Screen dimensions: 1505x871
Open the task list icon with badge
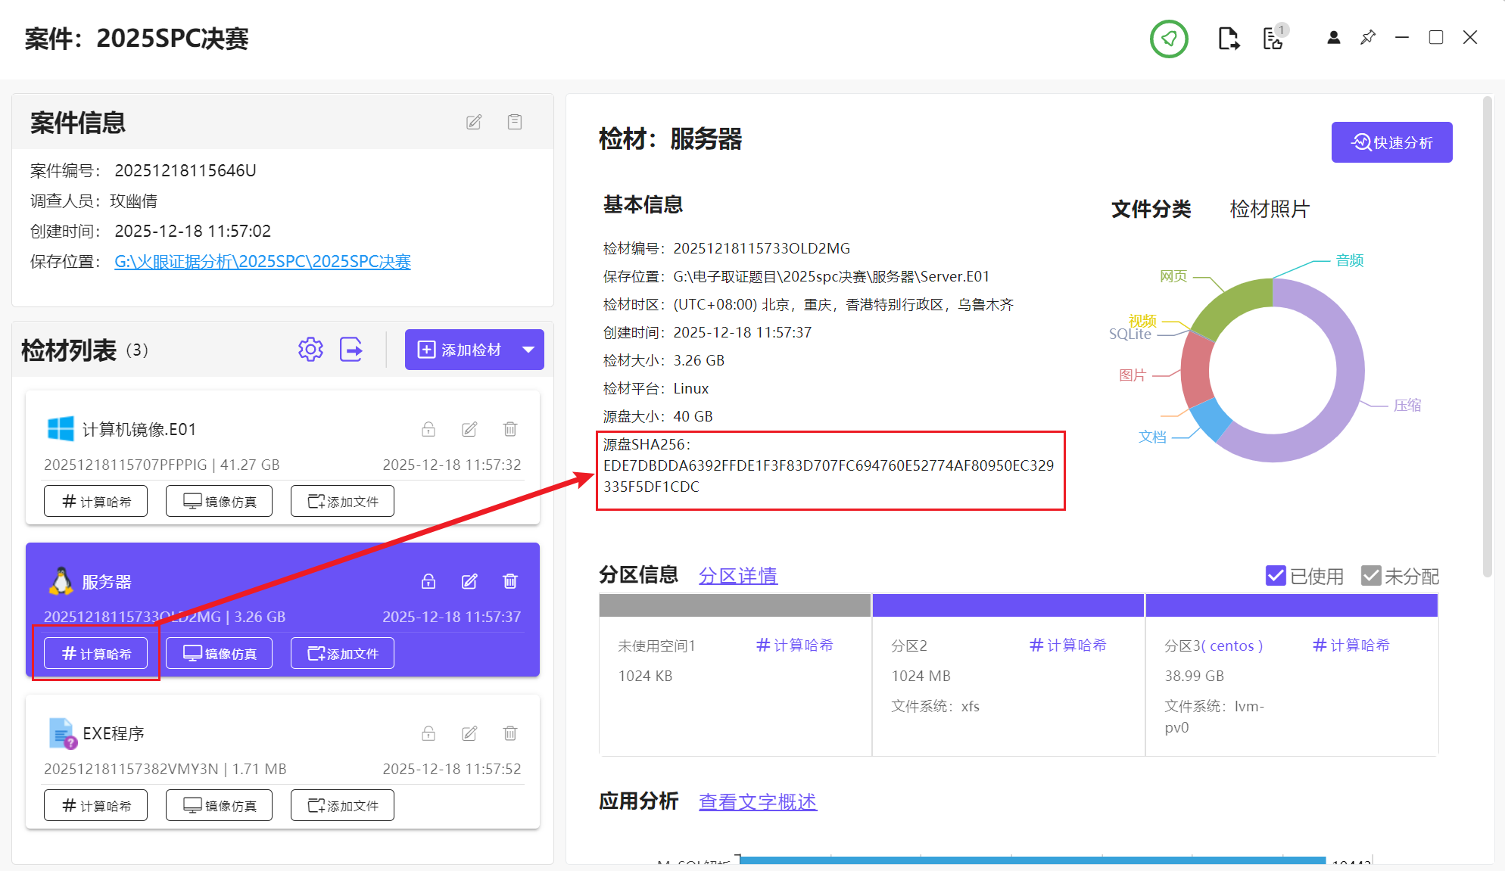[1274, 38]
